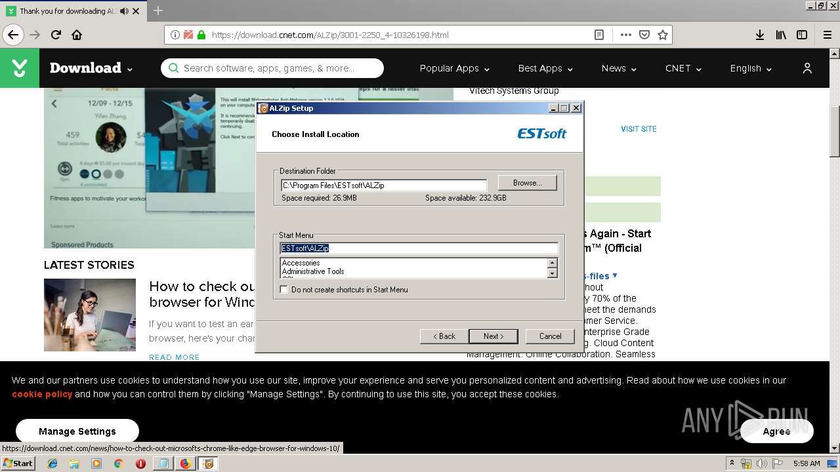The height and width of the screenshot is (472, 840).
Task: Switch to ALZip Setup taskbar button
Action: point(208,463)
